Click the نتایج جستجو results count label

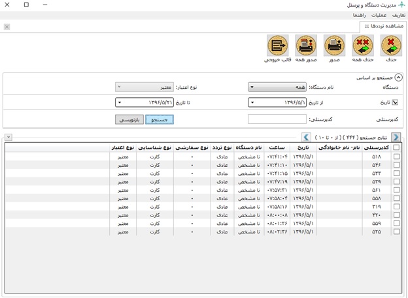pyautogui.click(x=351, y=137)
